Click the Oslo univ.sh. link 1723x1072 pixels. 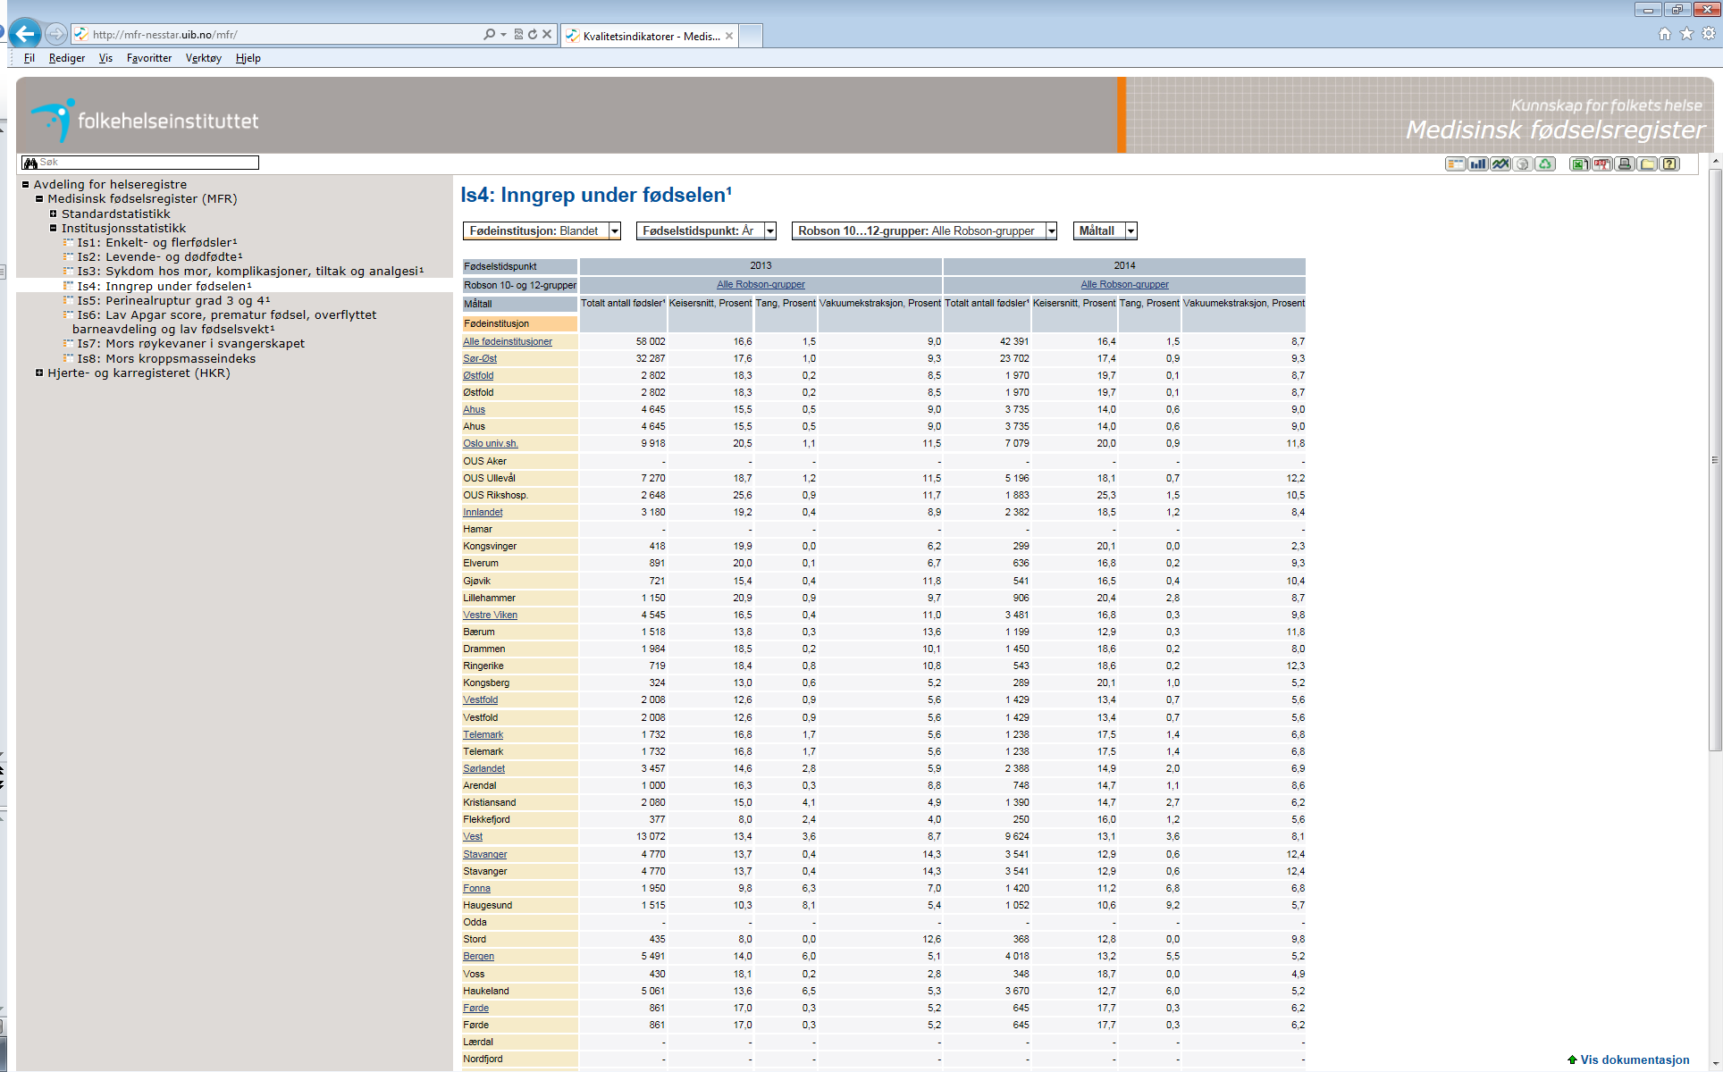(491, 443)
